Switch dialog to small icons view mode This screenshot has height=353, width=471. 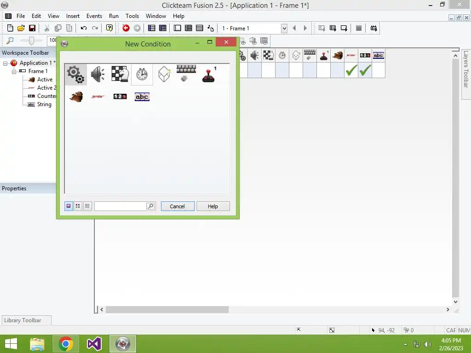[x=78, y=206]
